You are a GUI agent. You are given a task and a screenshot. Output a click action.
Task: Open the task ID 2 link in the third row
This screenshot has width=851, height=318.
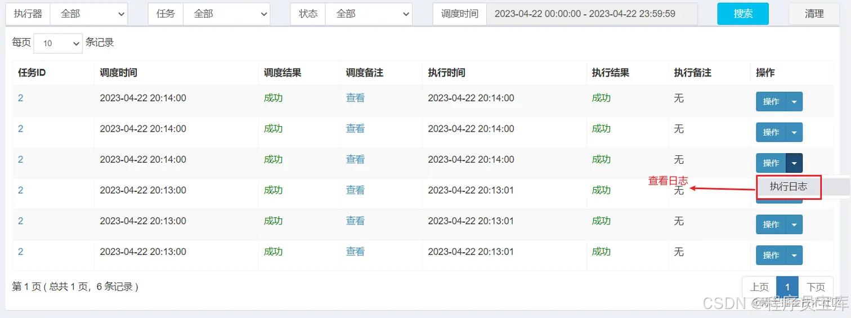[x=21, y=159]
